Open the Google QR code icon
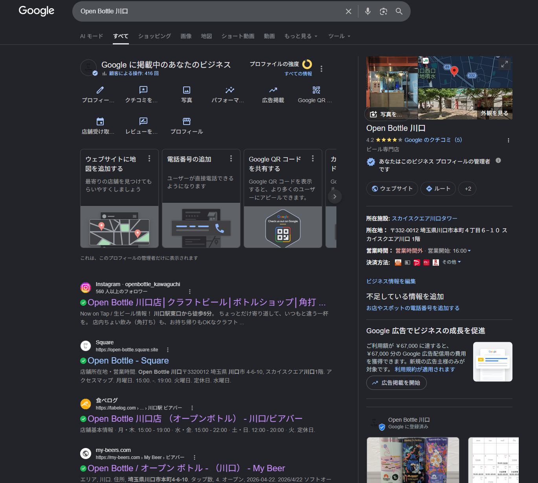Viewport: 538px width, 483px height. [x=316, y=90]
